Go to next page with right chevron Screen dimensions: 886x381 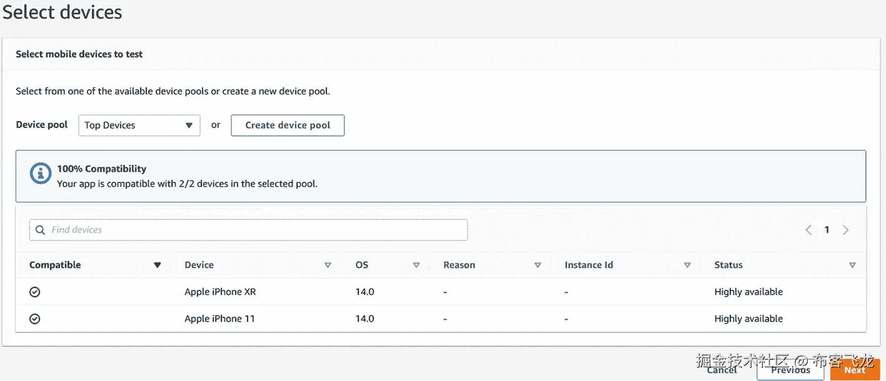(846, 230)
